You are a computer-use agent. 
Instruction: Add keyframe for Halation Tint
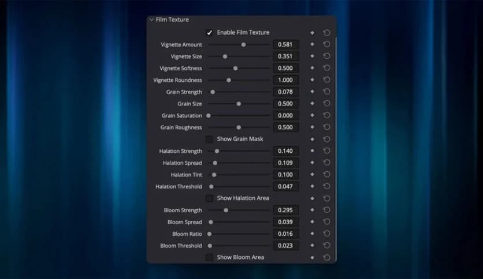312,175
